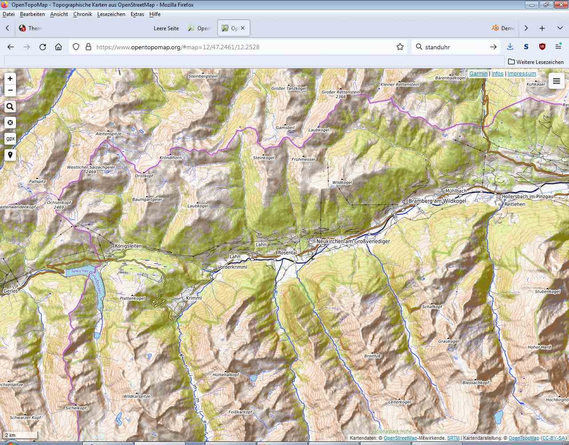Open the Chronik menu
The width and height of the screenshot is (569, 445).
[83, 14]
